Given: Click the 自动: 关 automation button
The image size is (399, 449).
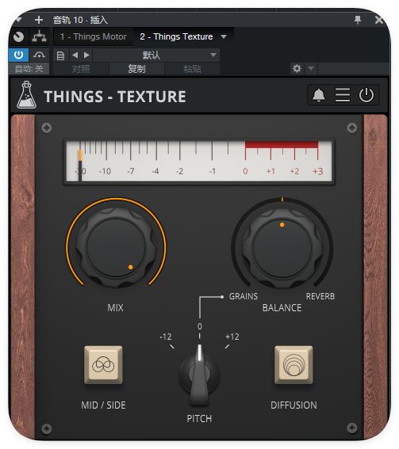Looking at the screenshot, I should click(x=29, y=69).
